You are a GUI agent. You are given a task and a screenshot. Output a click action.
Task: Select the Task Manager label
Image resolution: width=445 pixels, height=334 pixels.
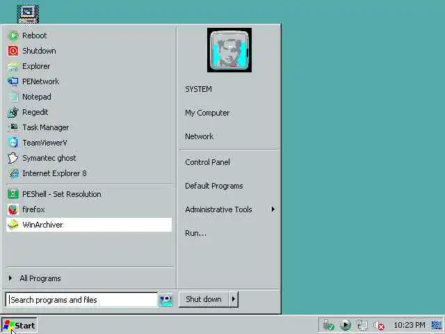[46, 127]
